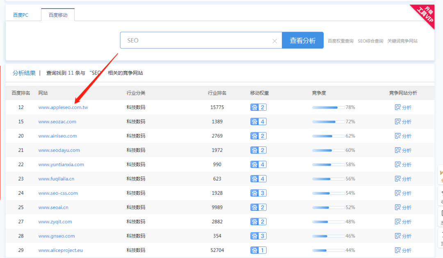Open www.seodayu.com site link
443x258 pixels.
(59, 151)
